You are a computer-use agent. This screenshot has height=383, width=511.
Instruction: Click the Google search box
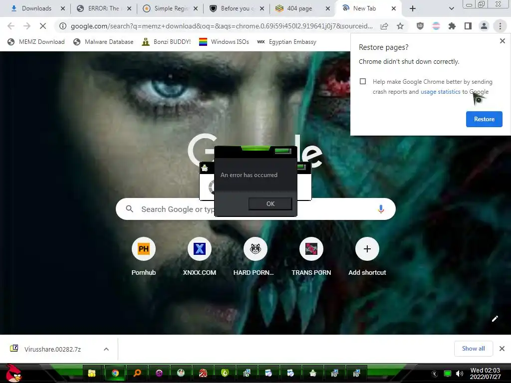click(255, 209)
